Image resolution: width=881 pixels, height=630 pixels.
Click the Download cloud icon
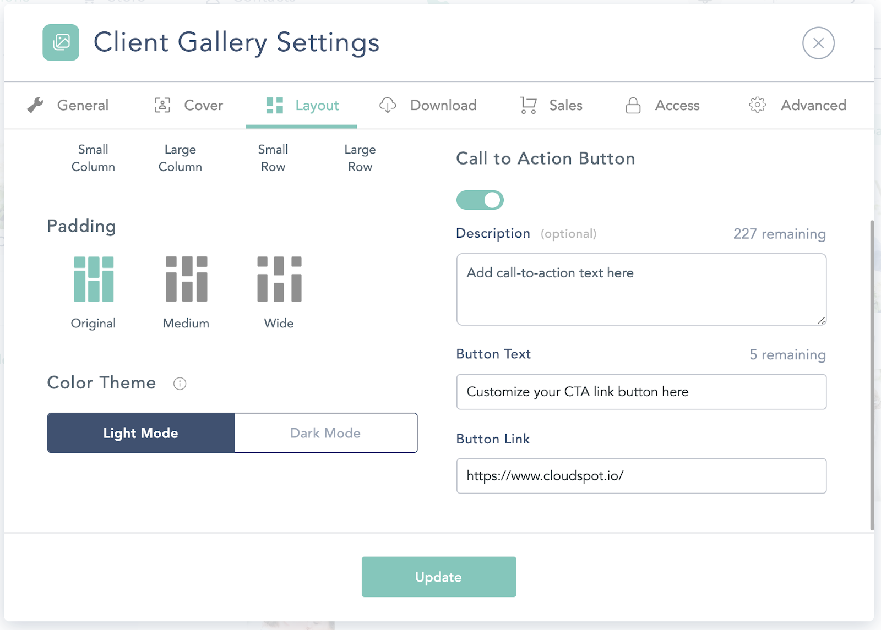click(x=388, y=105)
